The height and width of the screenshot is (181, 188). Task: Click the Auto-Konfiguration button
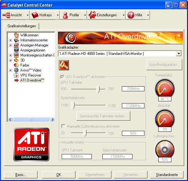click(x=164, y=65)
